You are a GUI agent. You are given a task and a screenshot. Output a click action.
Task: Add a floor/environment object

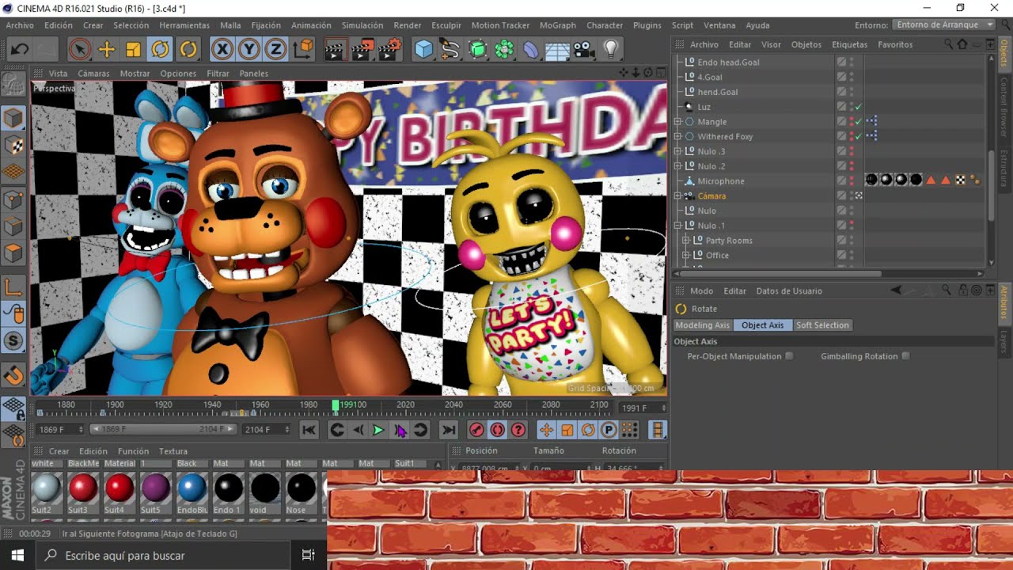(x=557, y=50)
